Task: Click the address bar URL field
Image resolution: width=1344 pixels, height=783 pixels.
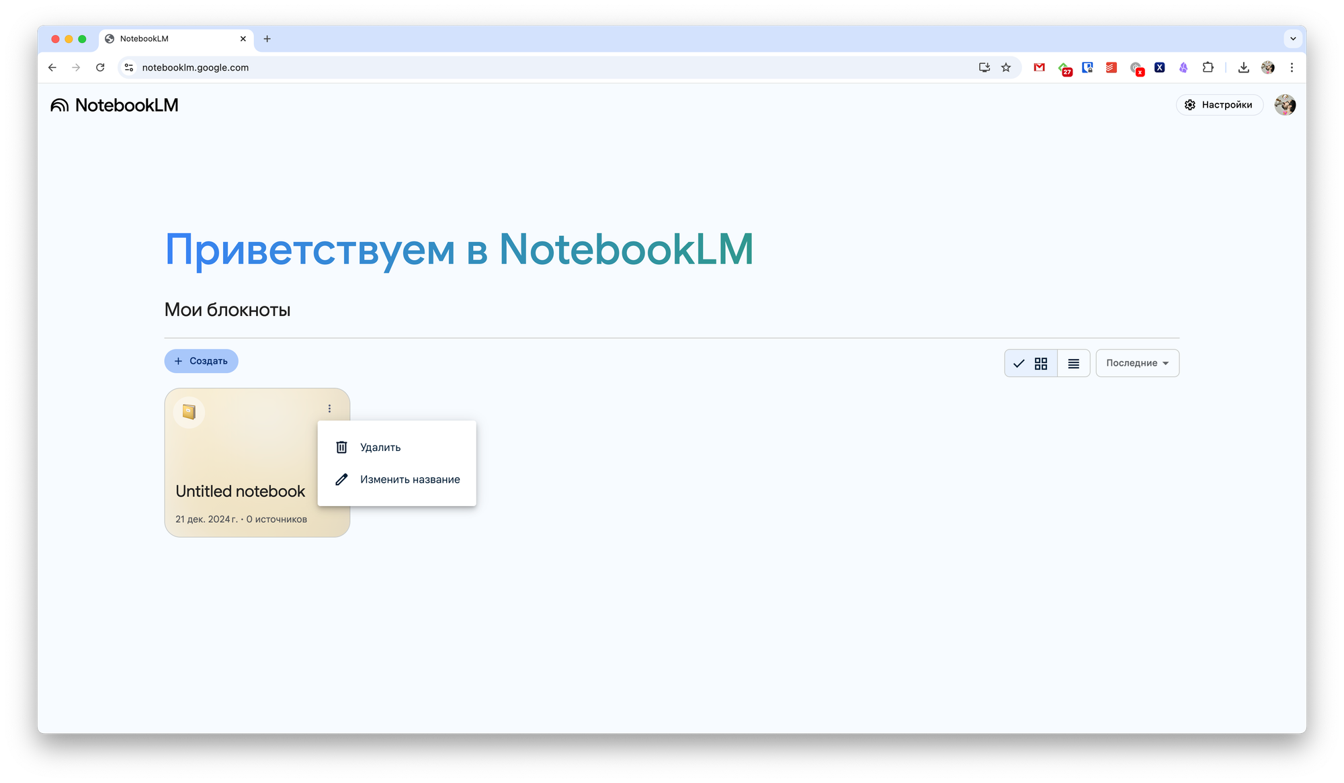Action: tap(470, 67)
